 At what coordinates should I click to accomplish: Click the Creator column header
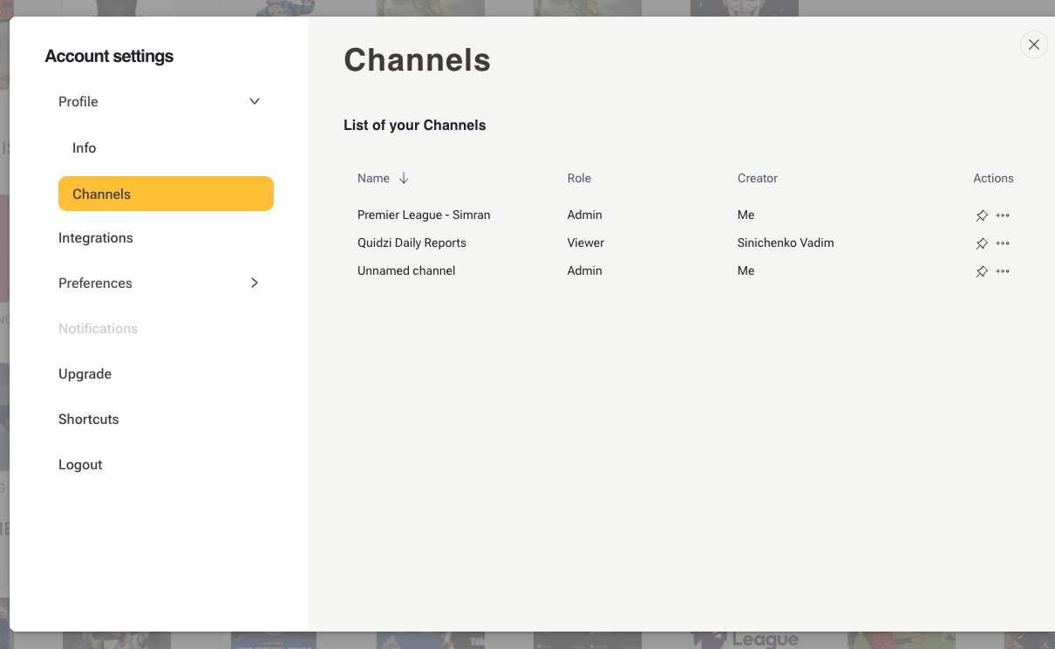pyautogui.click(x=757, y=178)
